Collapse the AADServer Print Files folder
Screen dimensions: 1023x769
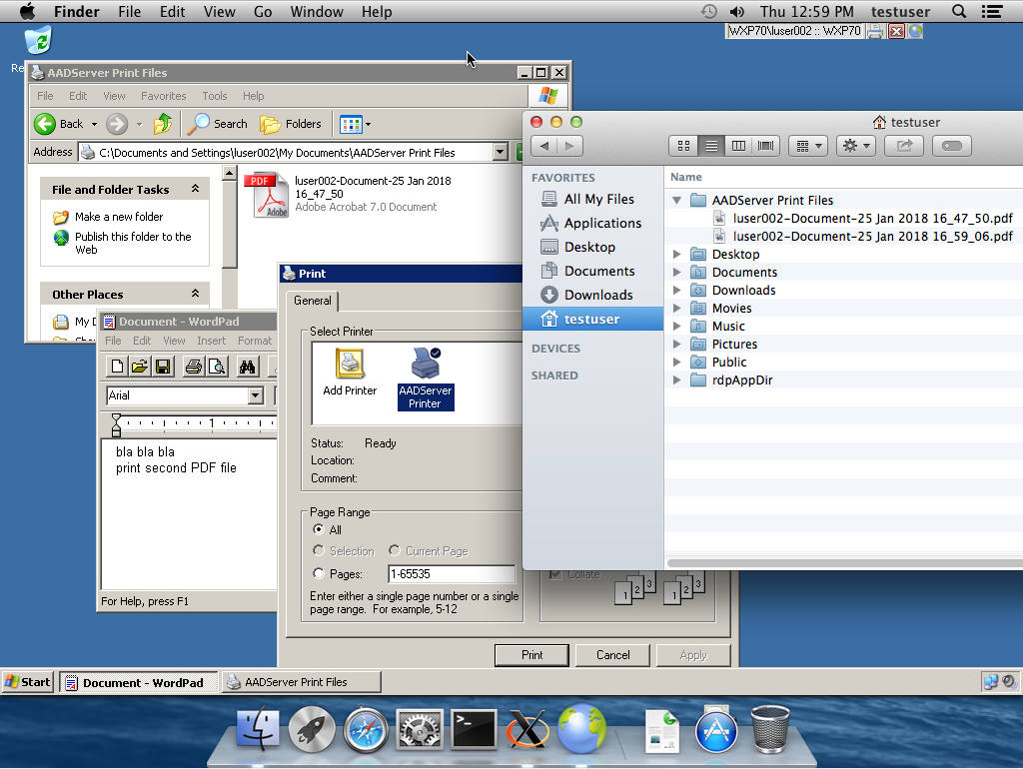(677, 201)
